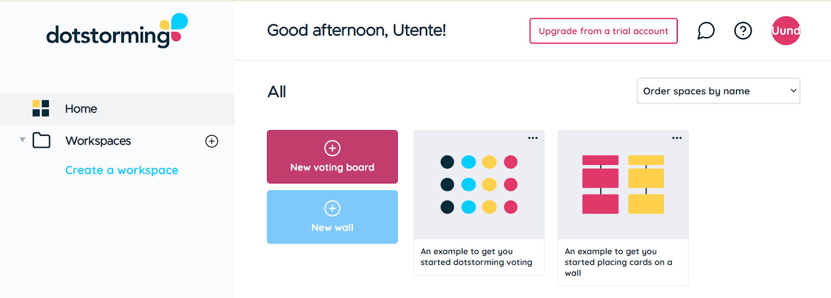Open the help question mark icon
This screenshot has height=298, width=831.
tap(743, 31)
